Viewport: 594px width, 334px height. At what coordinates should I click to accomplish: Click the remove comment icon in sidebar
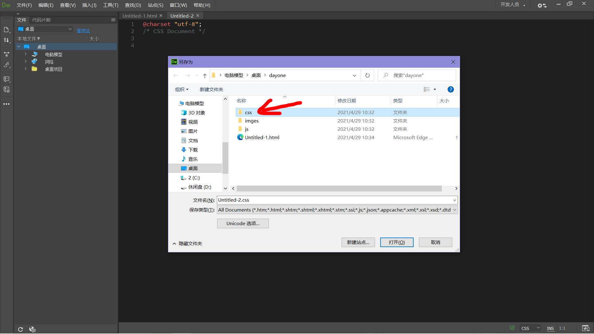(6, 90)
